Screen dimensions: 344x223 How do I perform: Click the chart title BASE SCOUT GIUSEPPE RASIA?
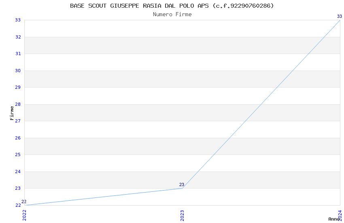click(172, 6)
